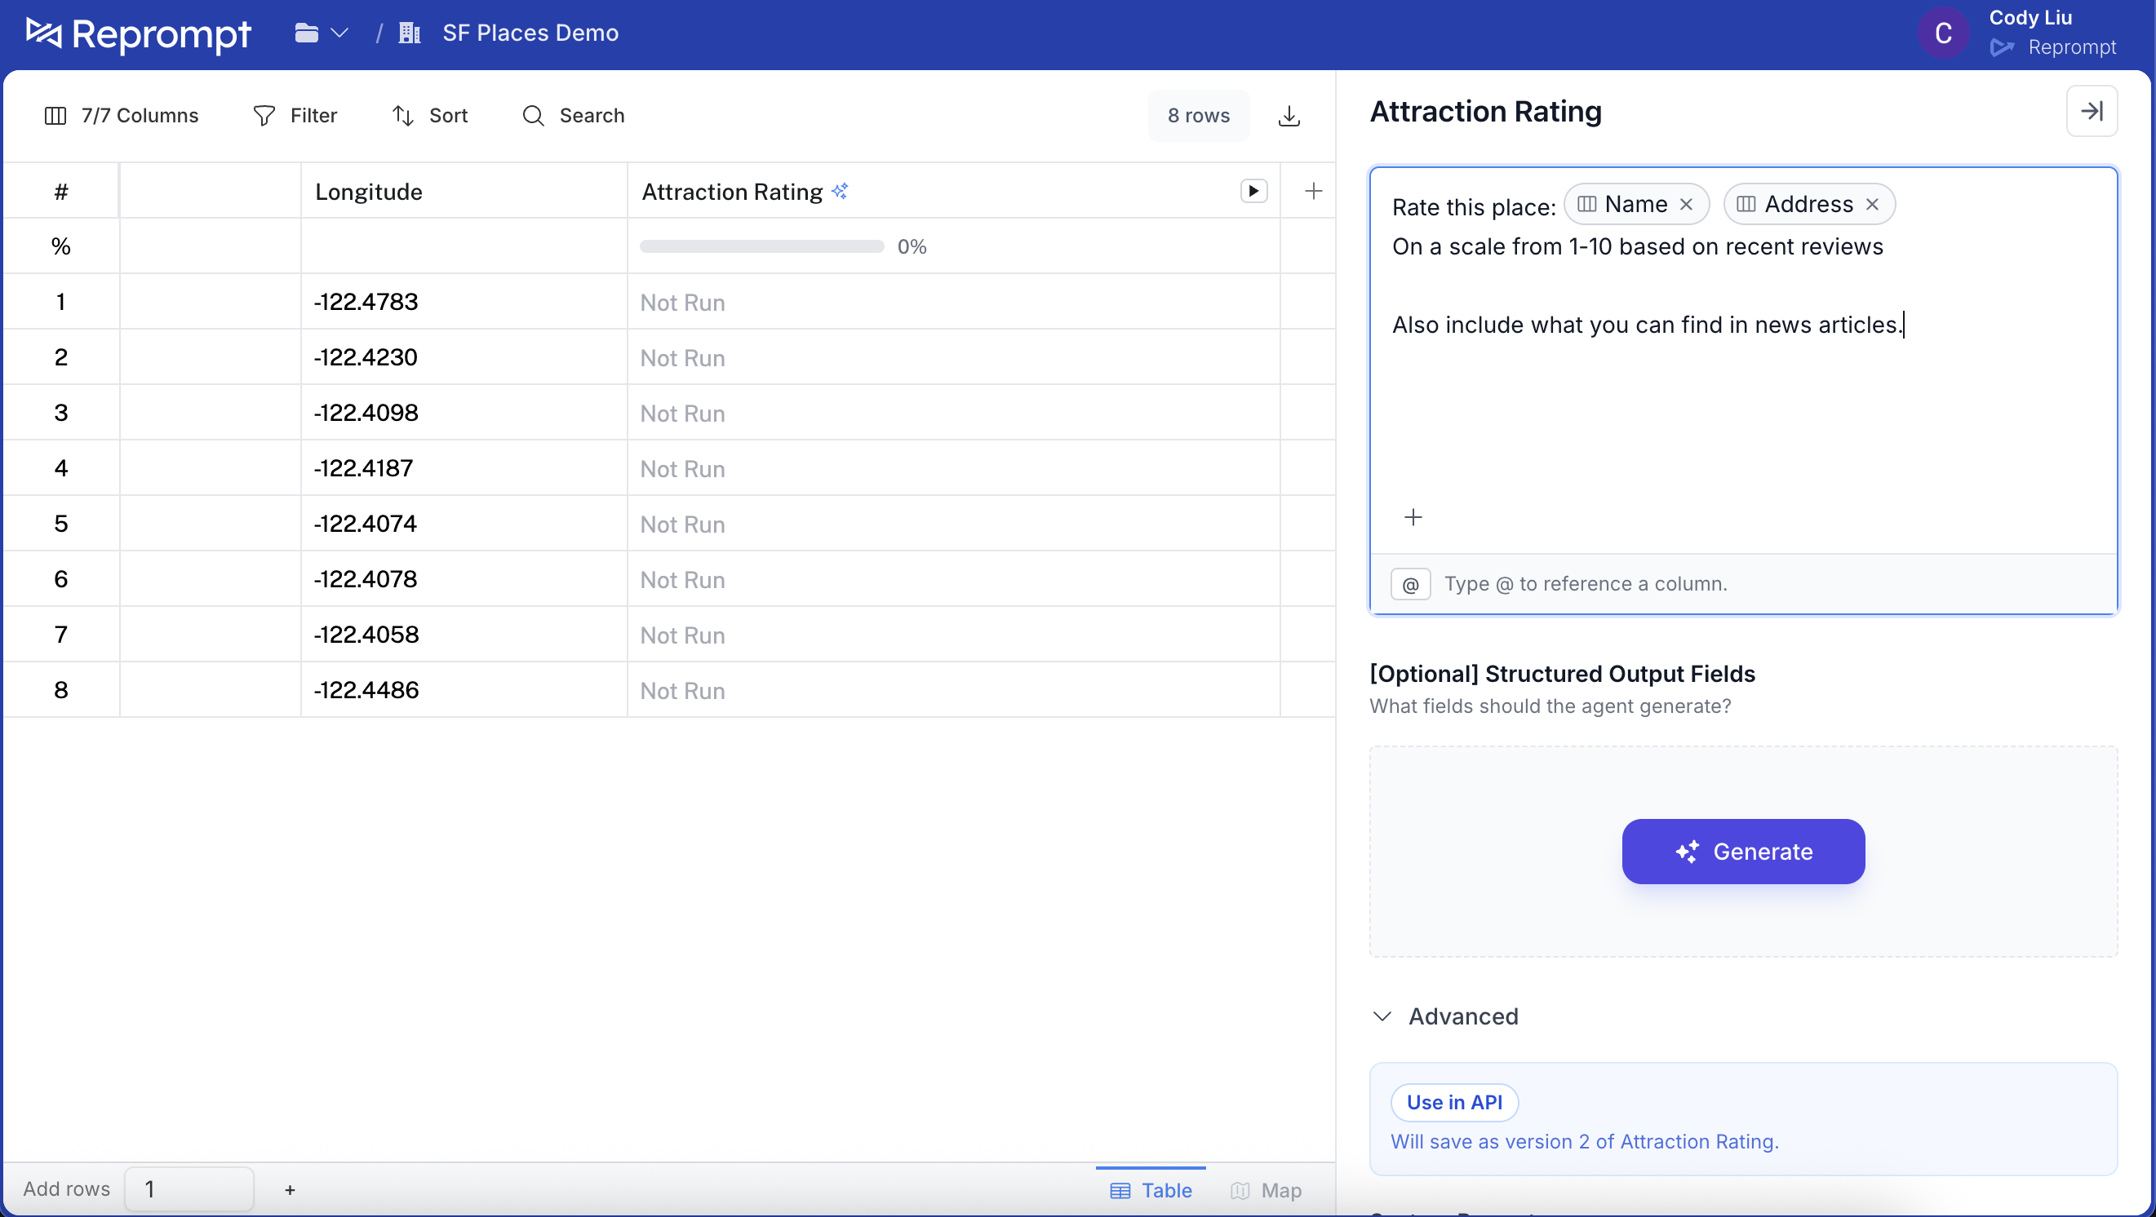The width and height of the screenshot is (2156, 1217).
Task: Remove the Name column chip from the prompt
Action: [1687, 203]
